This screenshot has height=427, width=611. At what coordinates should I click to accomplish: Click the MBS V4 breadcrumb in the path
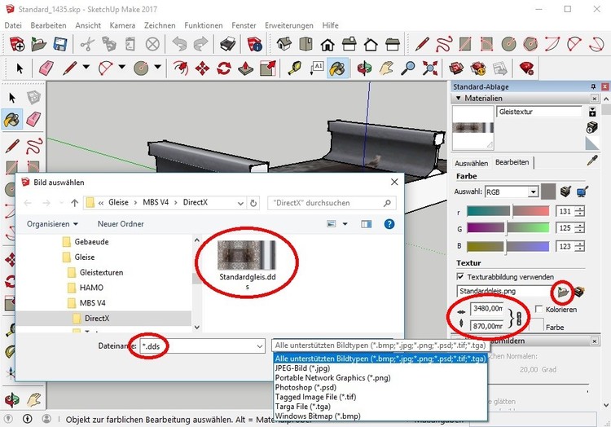[156, 203]
